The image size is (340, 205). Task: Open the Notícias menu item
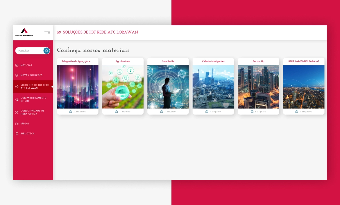point(26,66)
